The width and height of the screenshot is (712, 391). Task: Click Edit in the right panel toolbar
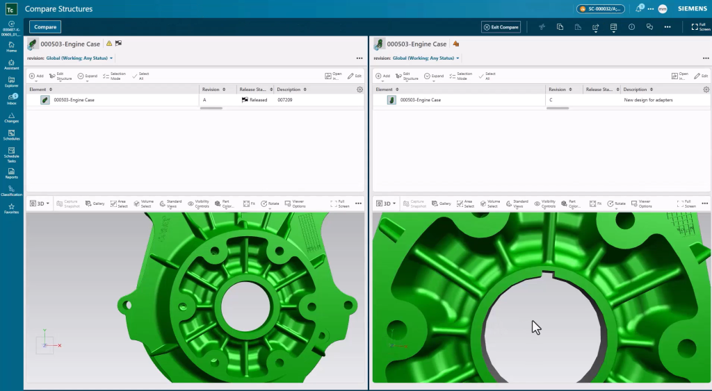coord(701,76)
